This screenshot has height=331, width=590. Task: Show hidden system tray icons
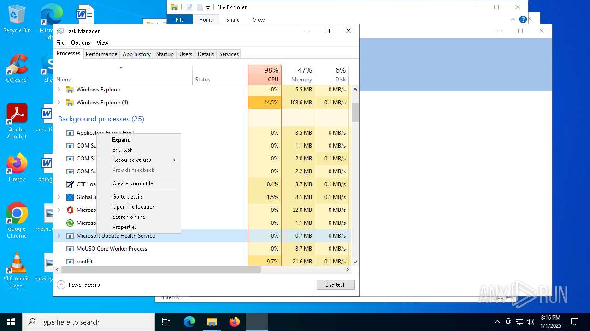tap(497, 322)
